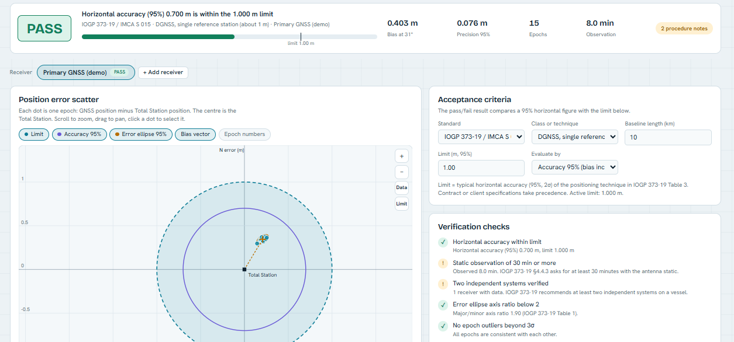Open the Evaluate by dropdown
Viewport: 734px width, 342px height.
pyautogui.click(x=574, y=167)
